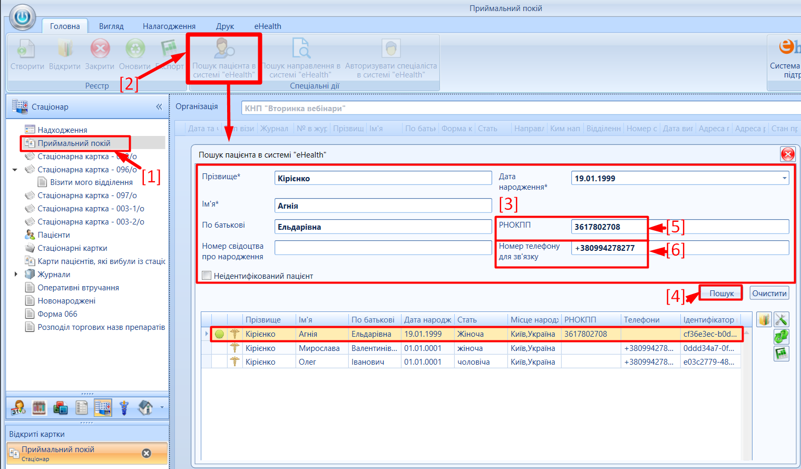Open Форма 066 tree item
This screenshot has width=801, height=469.
[57, 314]
